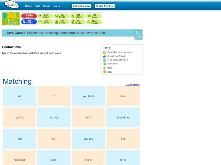Click the Home menu item
221x165 pixels.
(x=28, y=5)
